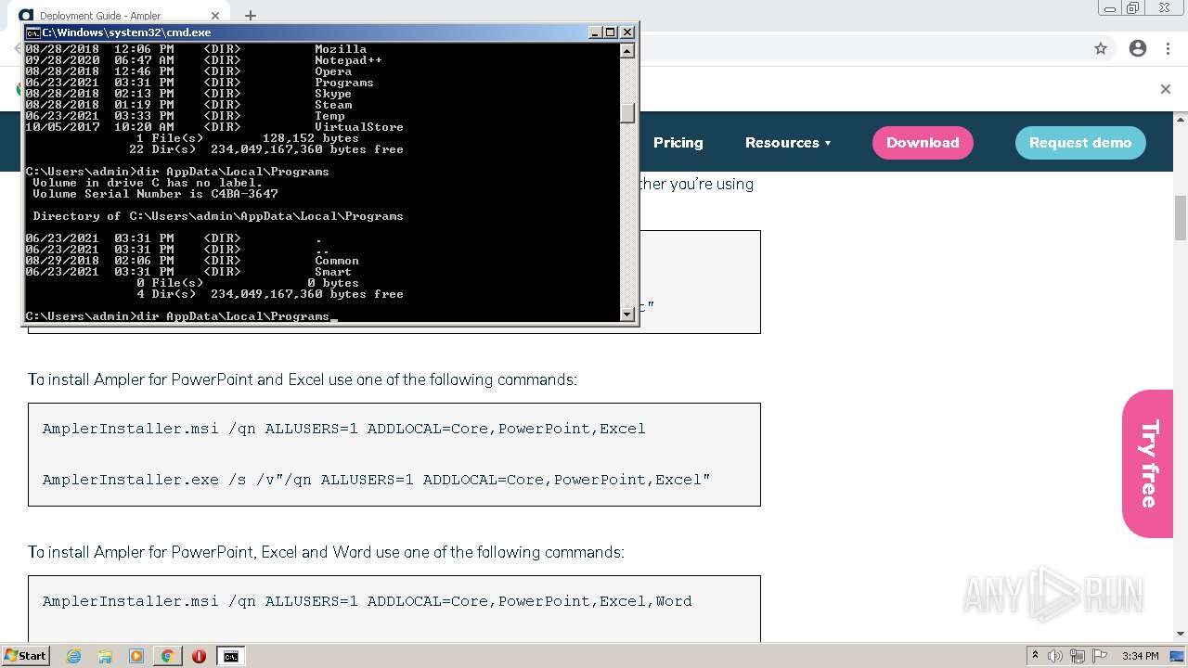Activate the cmd.exe taskbar button
The width and height of the screenshot is (1188, 668).
click(x=230, y=656)
